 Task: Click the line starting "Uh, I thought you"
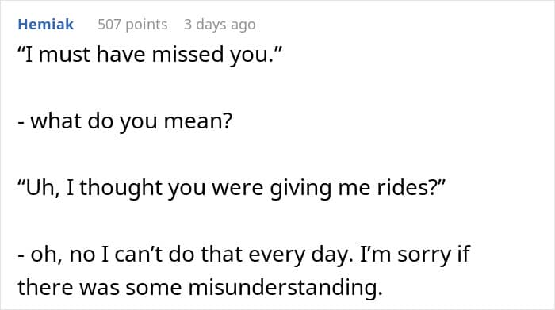coord(232,188)
